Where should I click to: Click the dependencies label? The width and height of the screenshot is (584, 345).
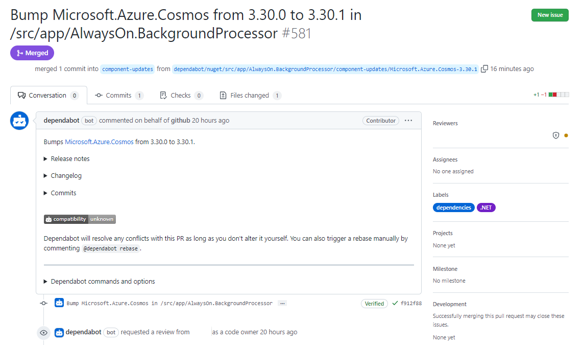(x=453, y=208)
